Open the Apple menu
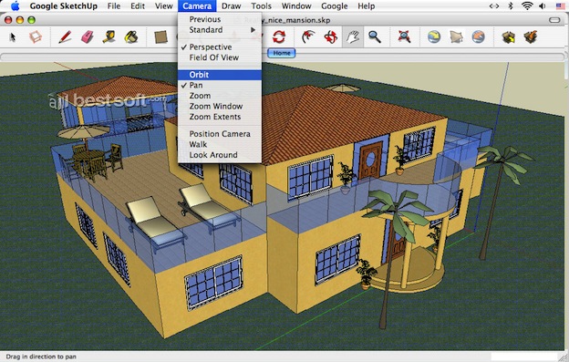The width and height of the screenshot is (569, 362). point(15,5)
